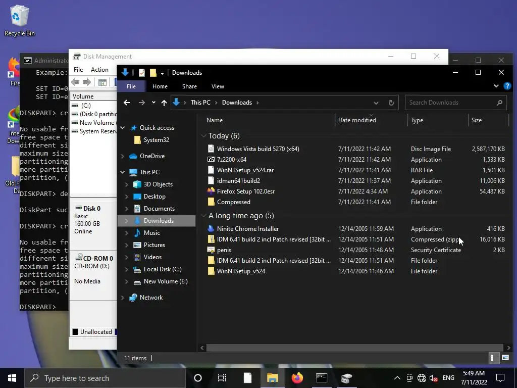Switch to Command Prompt taskbar icon
This screenshot has width=517, height=388.
coord(322,378)
